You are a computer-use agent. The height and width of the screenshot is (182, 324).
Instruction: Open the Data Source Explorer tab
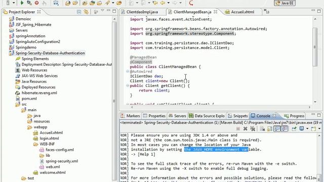(207, 116)
